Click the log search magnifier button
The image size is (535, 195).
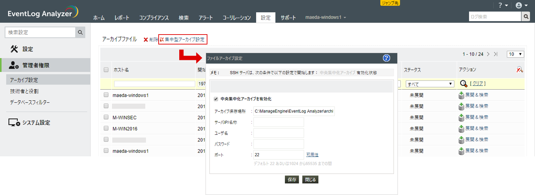coord(526,16)
